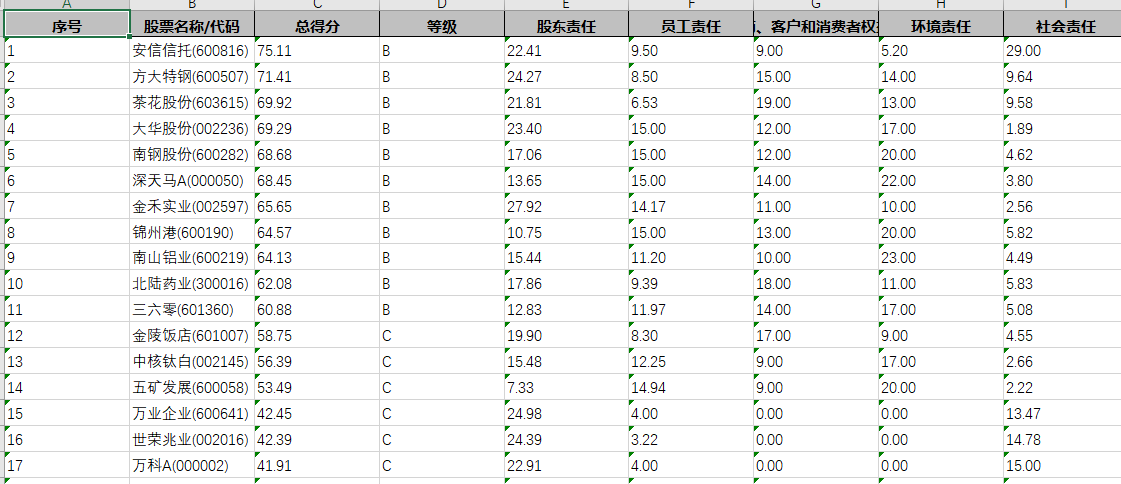Select the 员工责任 header cell
1121x484 pixels.
click(x=691, y=24)
